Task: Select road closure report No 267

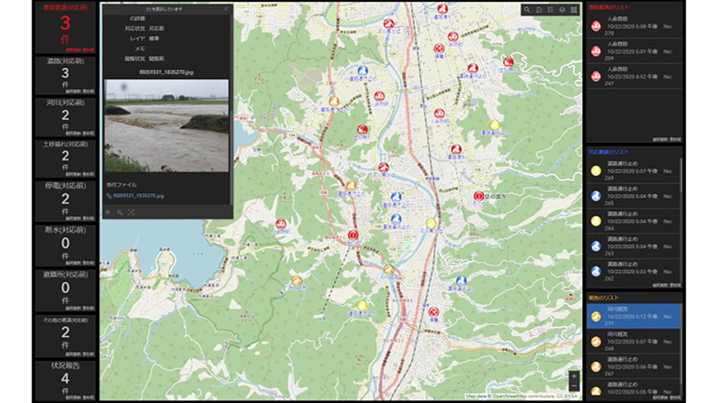Action: 633,366
